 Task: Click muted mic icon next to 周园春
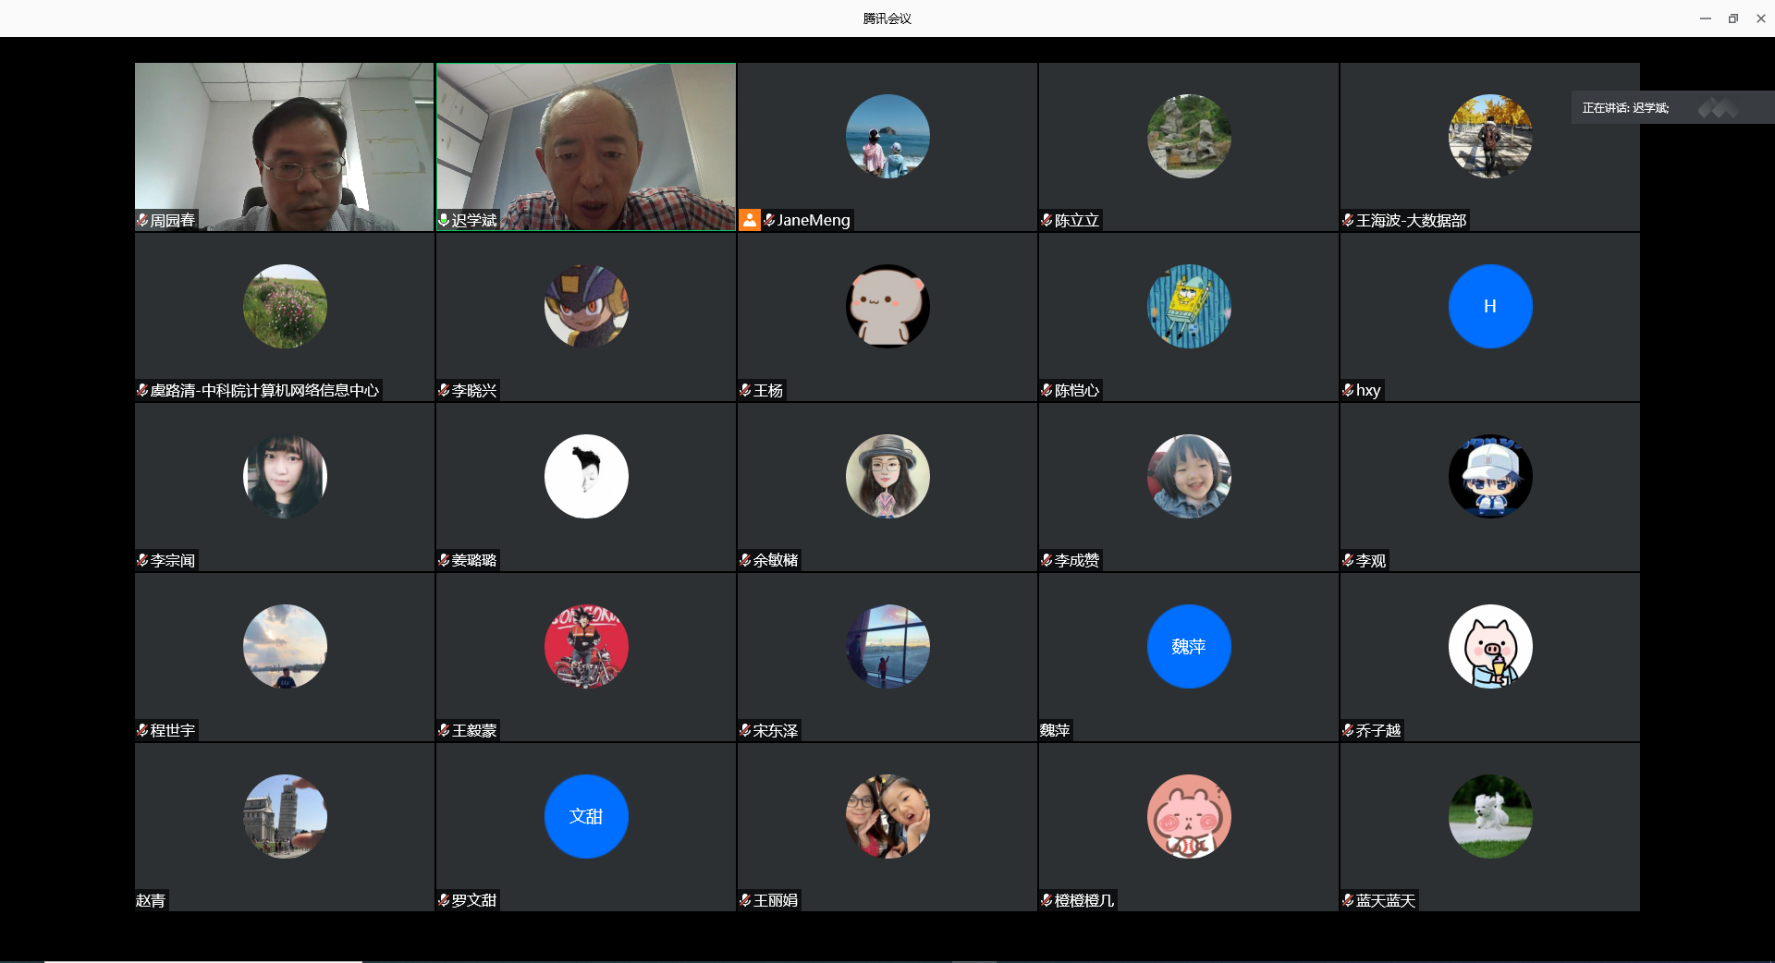pos(142,220)
